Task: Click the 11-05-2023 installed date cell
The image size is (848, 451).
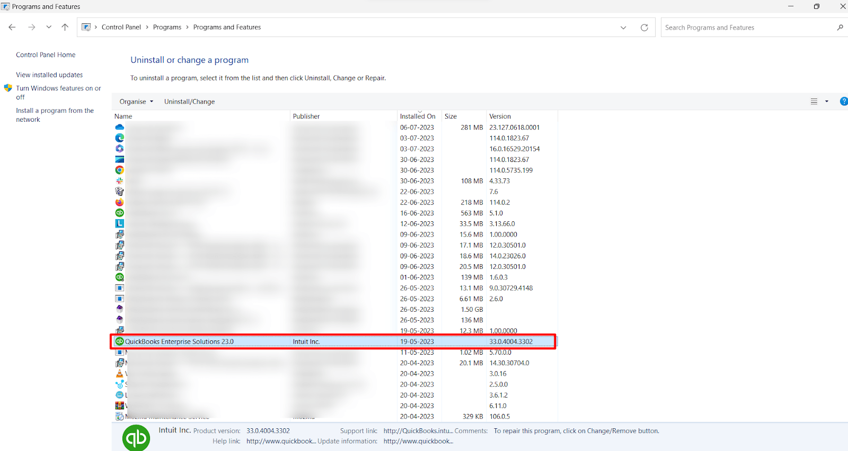Action: point(417,353)
